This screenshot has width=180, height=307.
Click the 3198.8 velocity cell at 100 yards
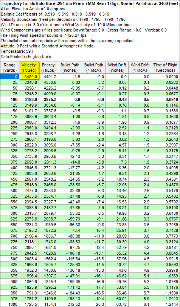(29, 99)
